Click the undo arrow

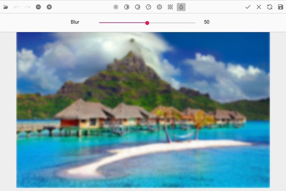pyautogui.click(x=17, y=7)
